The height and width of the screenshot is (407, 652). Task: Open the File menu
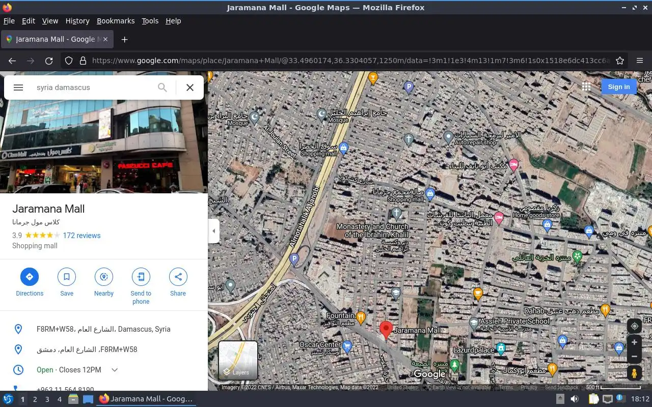tap(9, 21)
